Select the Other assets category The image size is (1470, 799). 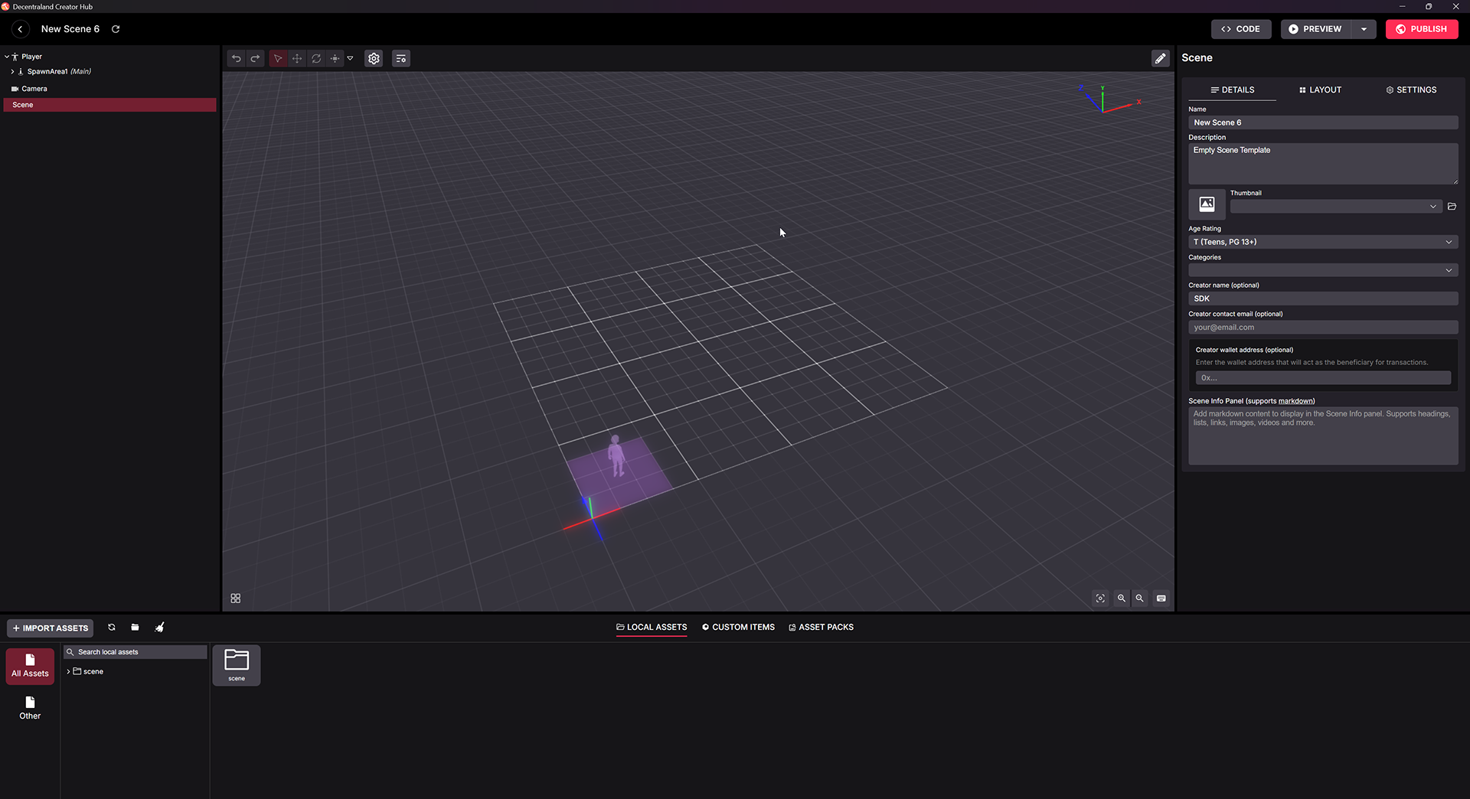click(x=30, y=708)
